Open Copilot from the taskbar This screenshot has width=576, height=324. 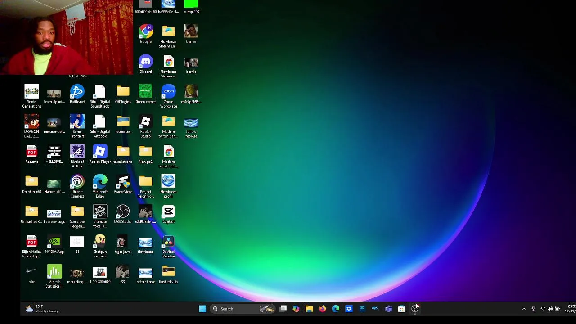pos(296,309)
